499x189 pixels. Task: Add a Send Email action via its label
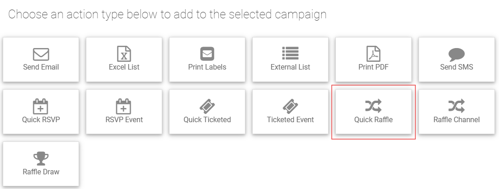[x=41, y=67]
